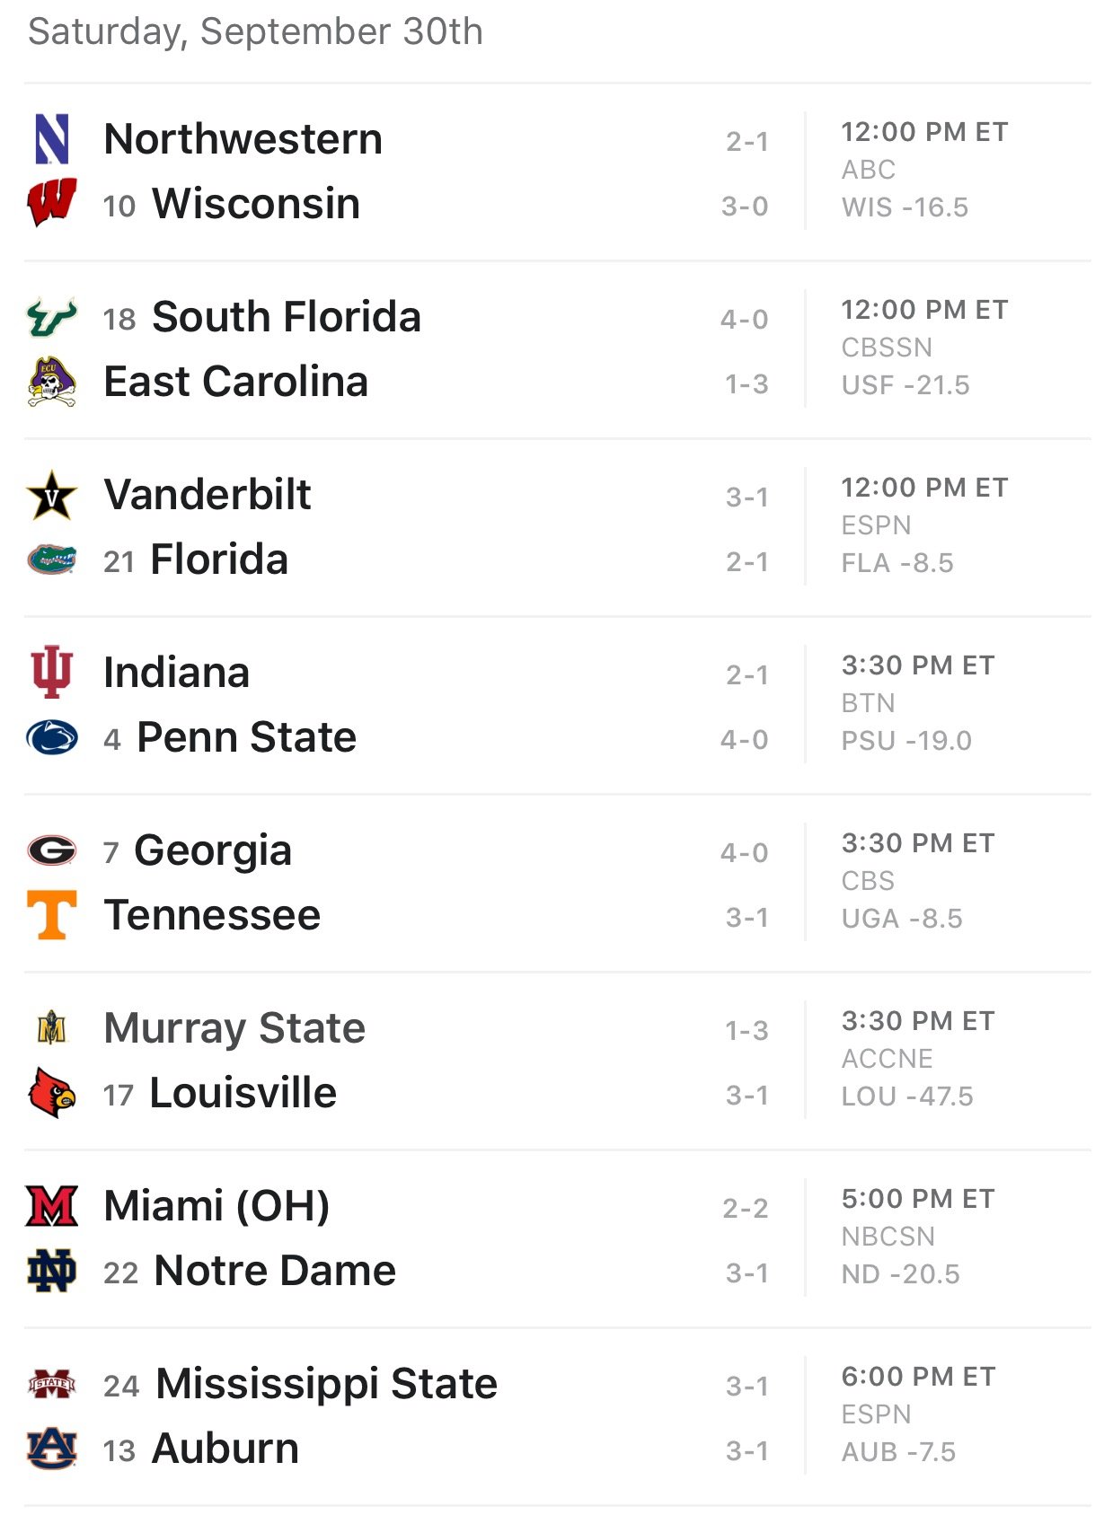Image resolution: width=1113 pixels, height=1515 pixels.
Task: Select the WIS -16.5 betting line
Action: 905,207
